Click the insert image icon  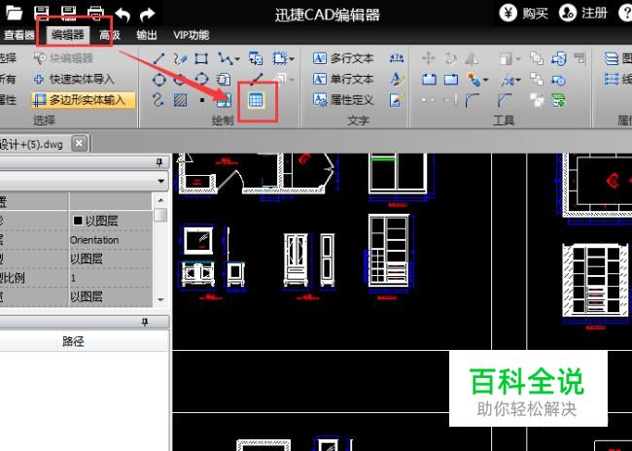click(224, 101)
